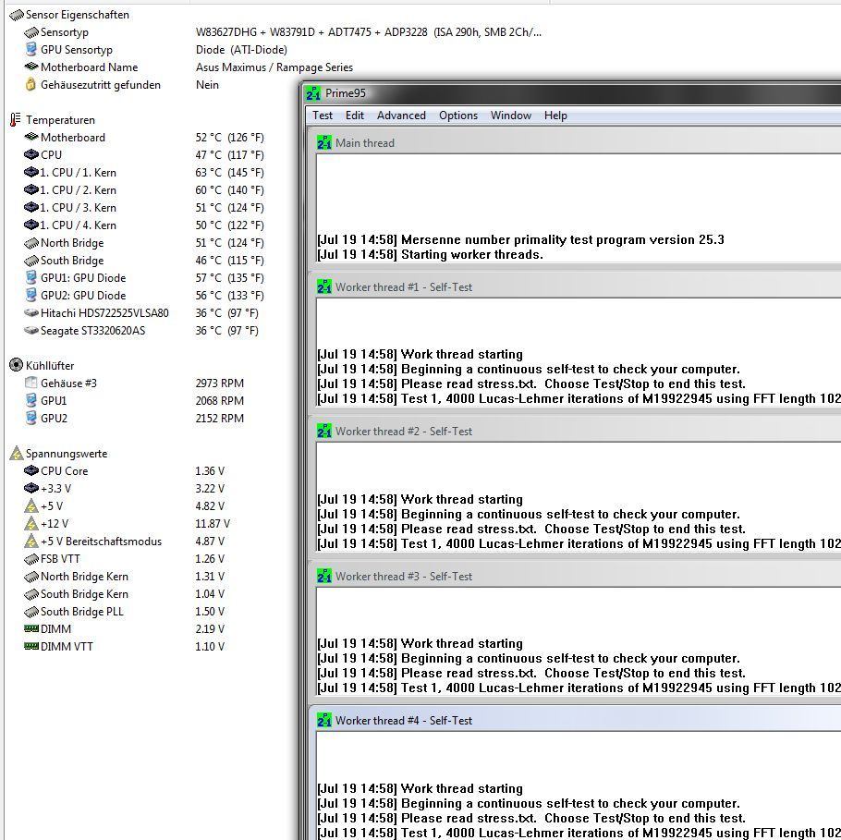Image resolution: width=841 pixels, height=840 pixels.
Task: Select the Motherboard temperature row
Action: point(144,138)
